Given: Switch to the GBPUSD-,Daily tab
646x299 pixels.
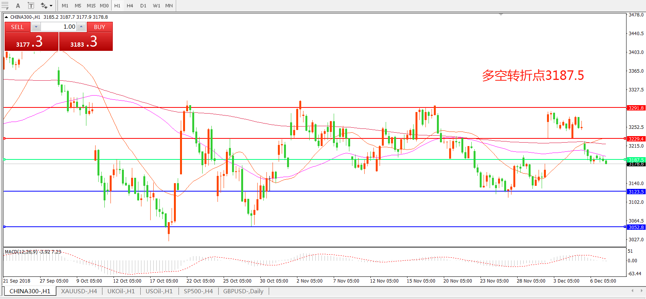Looking at the screenshot, I should 243,291.
